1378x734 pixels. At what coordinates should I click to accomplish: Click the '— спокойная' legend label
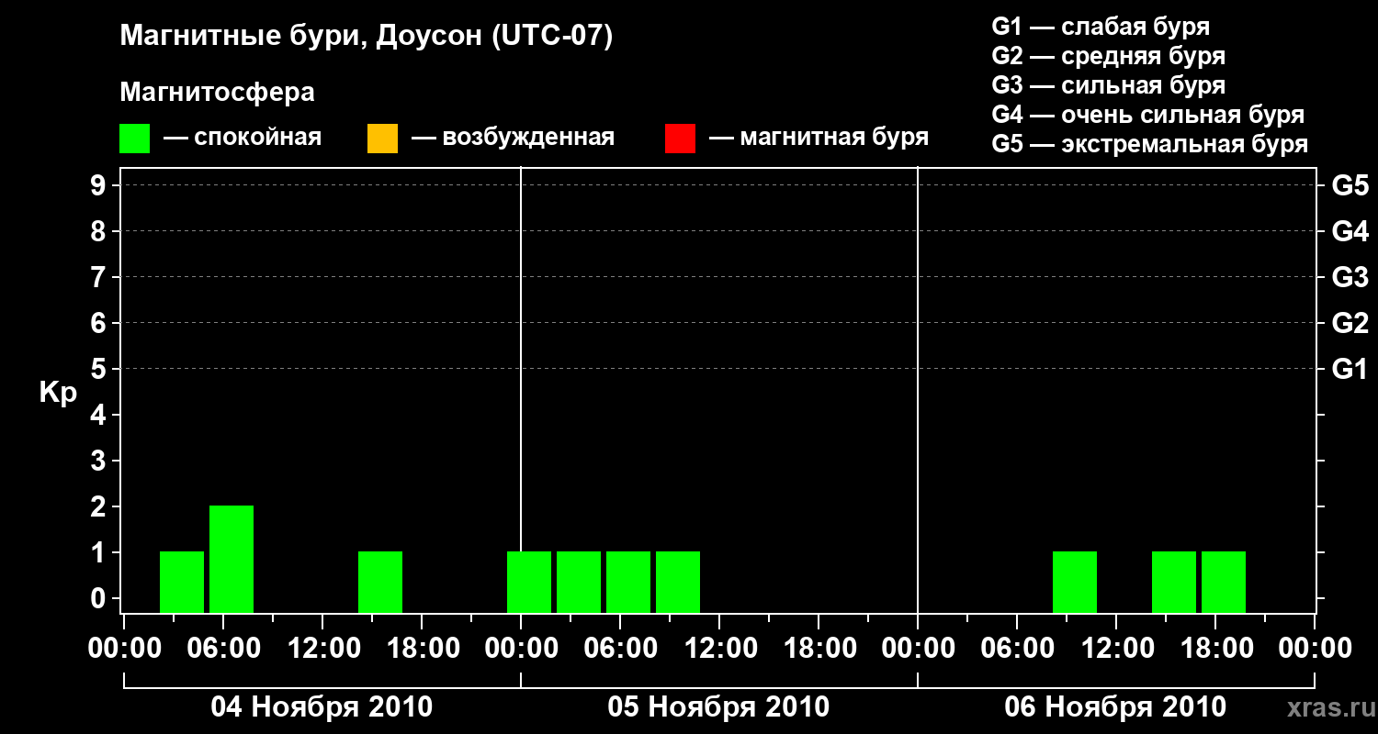click(x=243, y=138)
